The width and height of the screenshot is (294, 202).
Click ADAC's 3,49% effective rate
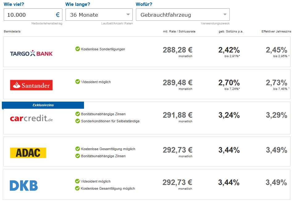pyautogui.click(x=277, y=150)
